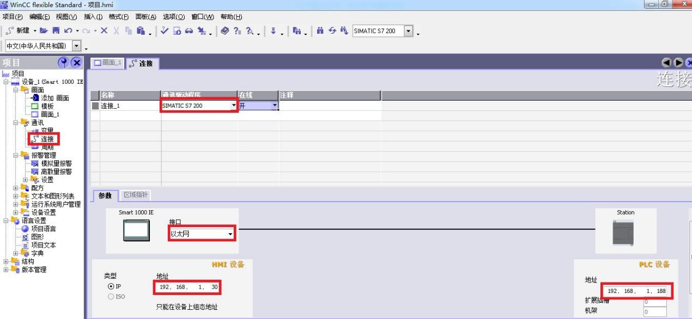Open the 选项(O) menu
692x319 pixels.
point(174,17)
